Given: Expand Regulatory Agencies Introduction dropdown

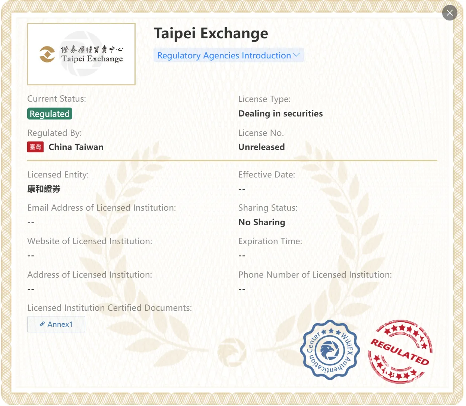Looking at the screenshot, I should click(x=229, y=55).
